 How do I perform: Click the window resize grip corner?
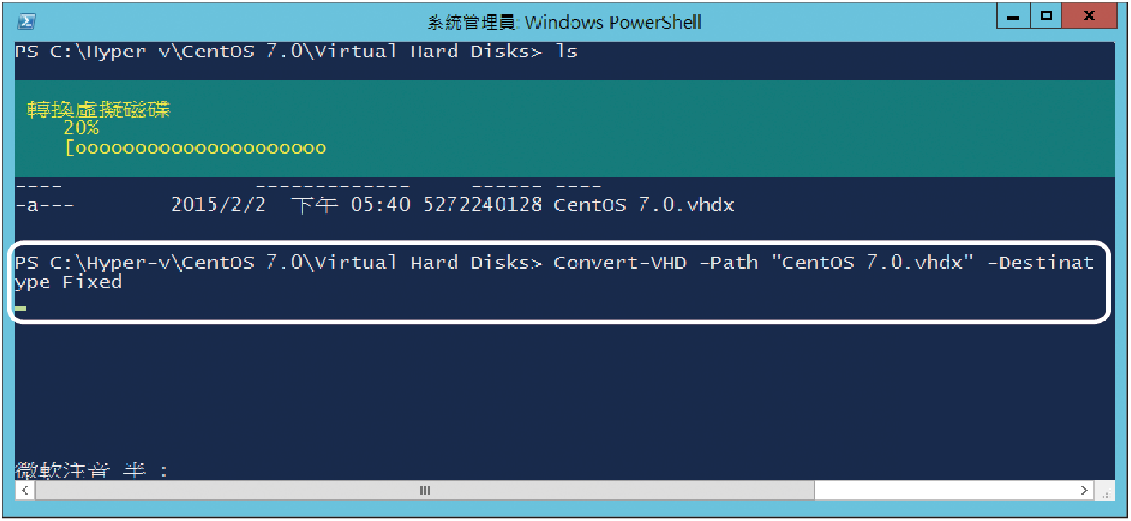coord(1105,491)
